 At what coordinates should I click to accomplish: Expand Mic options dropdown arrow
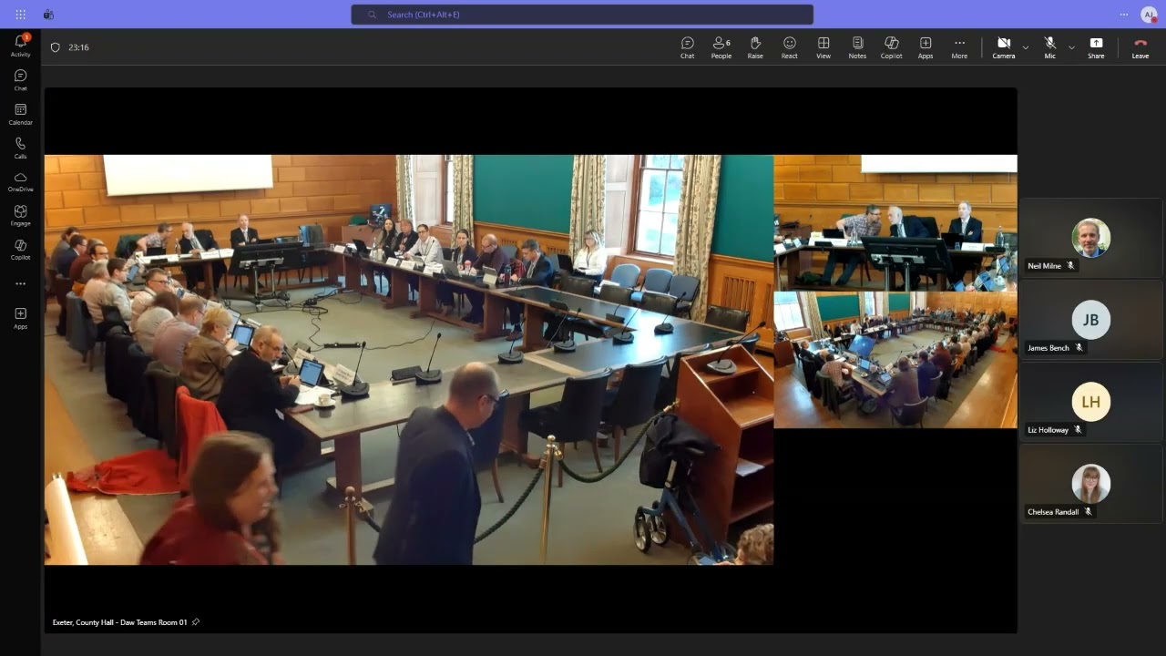tap(1071, 47)
